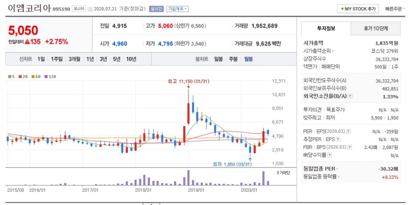Open 빠른주문 quick order dropdown
Screen dimensions: 409x205
point(395,9)
